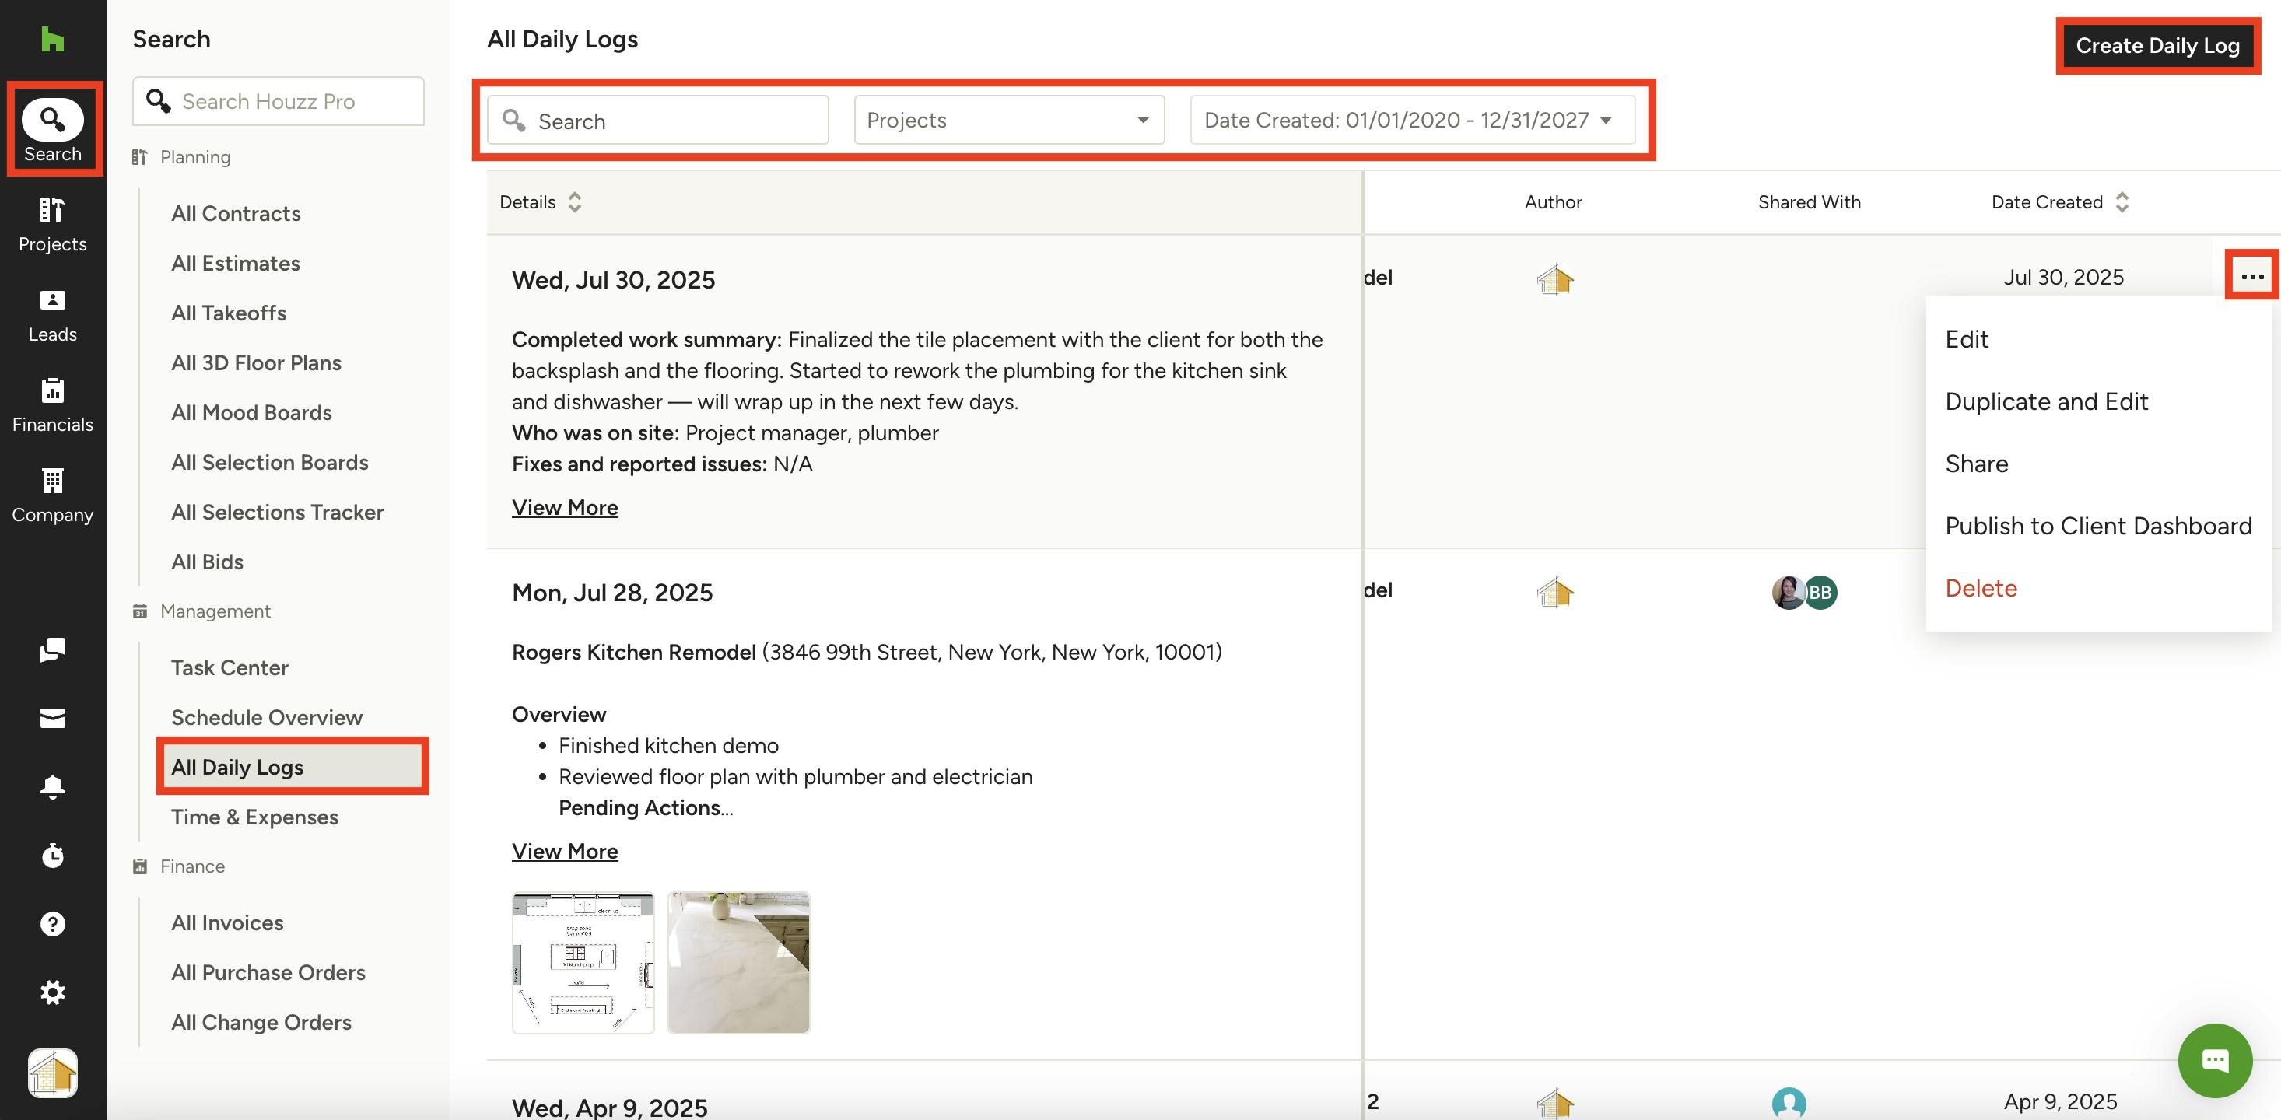Open the green live chat bubble

[2213, 1060]
